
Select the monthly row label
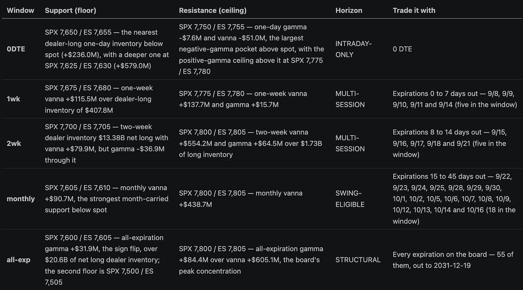point(21,199)
